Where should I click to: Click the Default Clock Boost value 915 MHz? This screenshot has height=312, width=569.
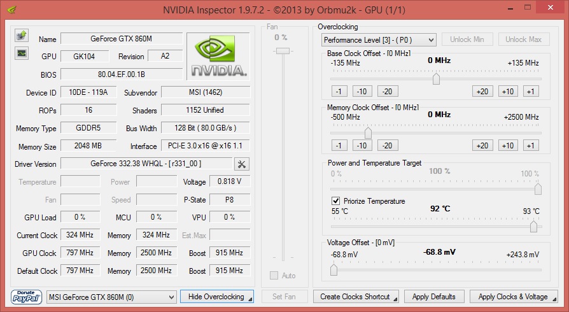coord(230,270)
